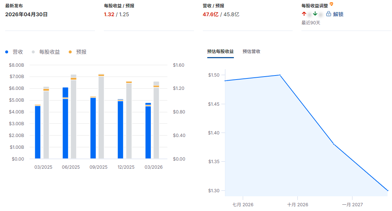Click the 2026年04月30日 release date

pos(26,14)
